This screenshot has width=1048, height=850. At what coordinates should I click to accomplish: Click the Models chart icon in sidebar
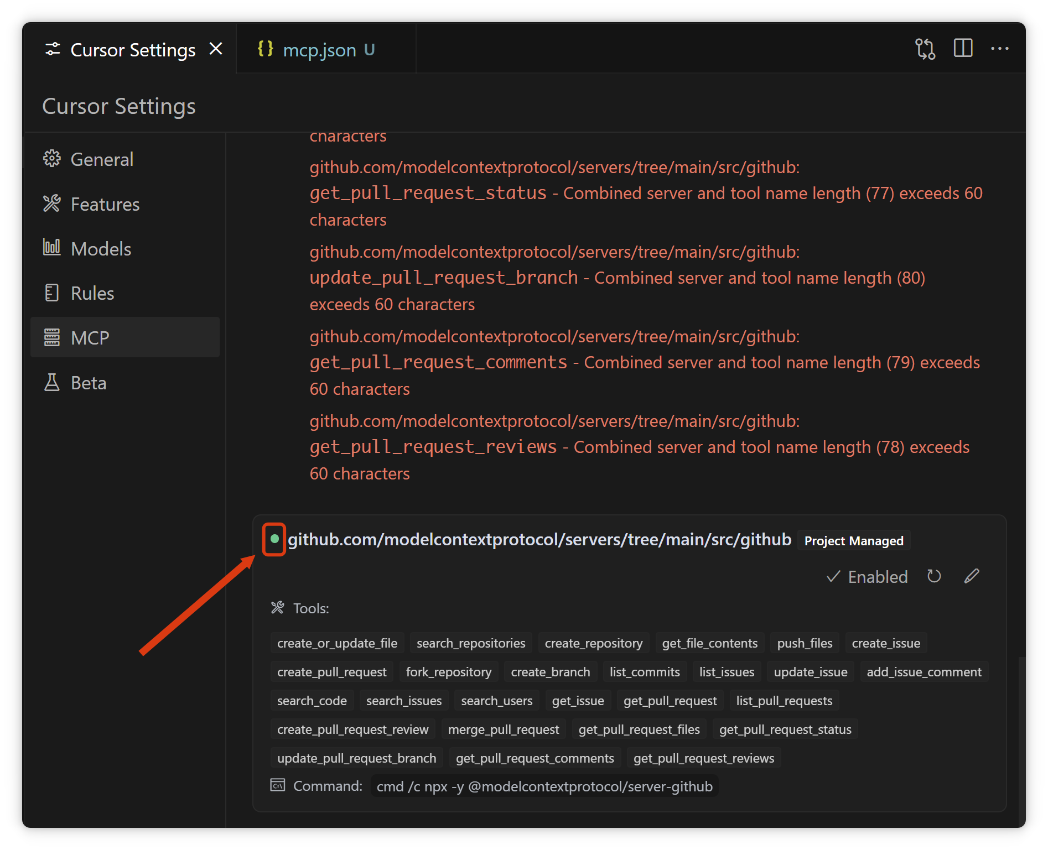52,248
